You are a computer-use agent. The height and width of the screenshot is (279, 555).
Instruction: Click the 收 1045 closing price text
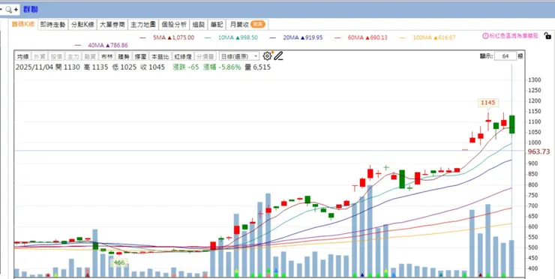pyautogui.click(x=152, y=67)
